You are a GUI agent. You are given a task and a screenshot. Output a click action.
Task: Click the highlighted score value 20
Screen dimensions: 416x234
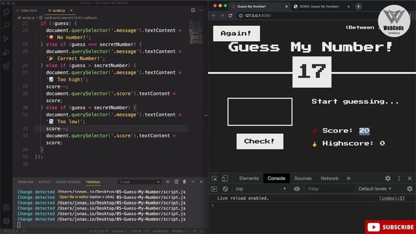[364, 131]
